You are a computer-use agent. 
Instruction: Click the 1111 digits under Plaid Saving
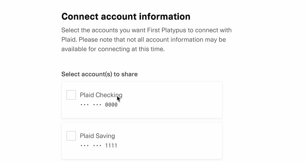tap(111, 146)
